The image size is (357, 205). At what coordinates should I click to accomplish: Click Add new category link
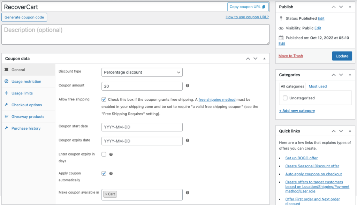coord(297,111)
